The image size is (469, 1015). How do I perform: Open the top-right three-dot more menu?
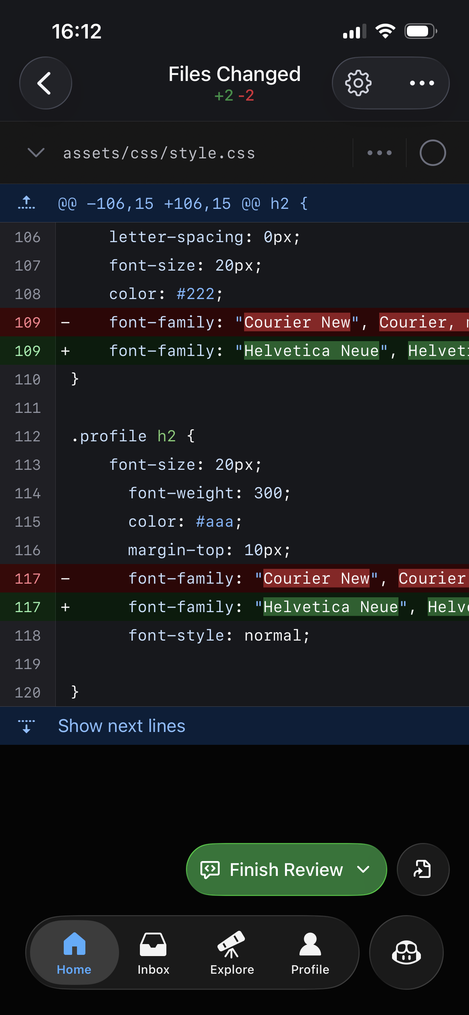coord(422,83)
